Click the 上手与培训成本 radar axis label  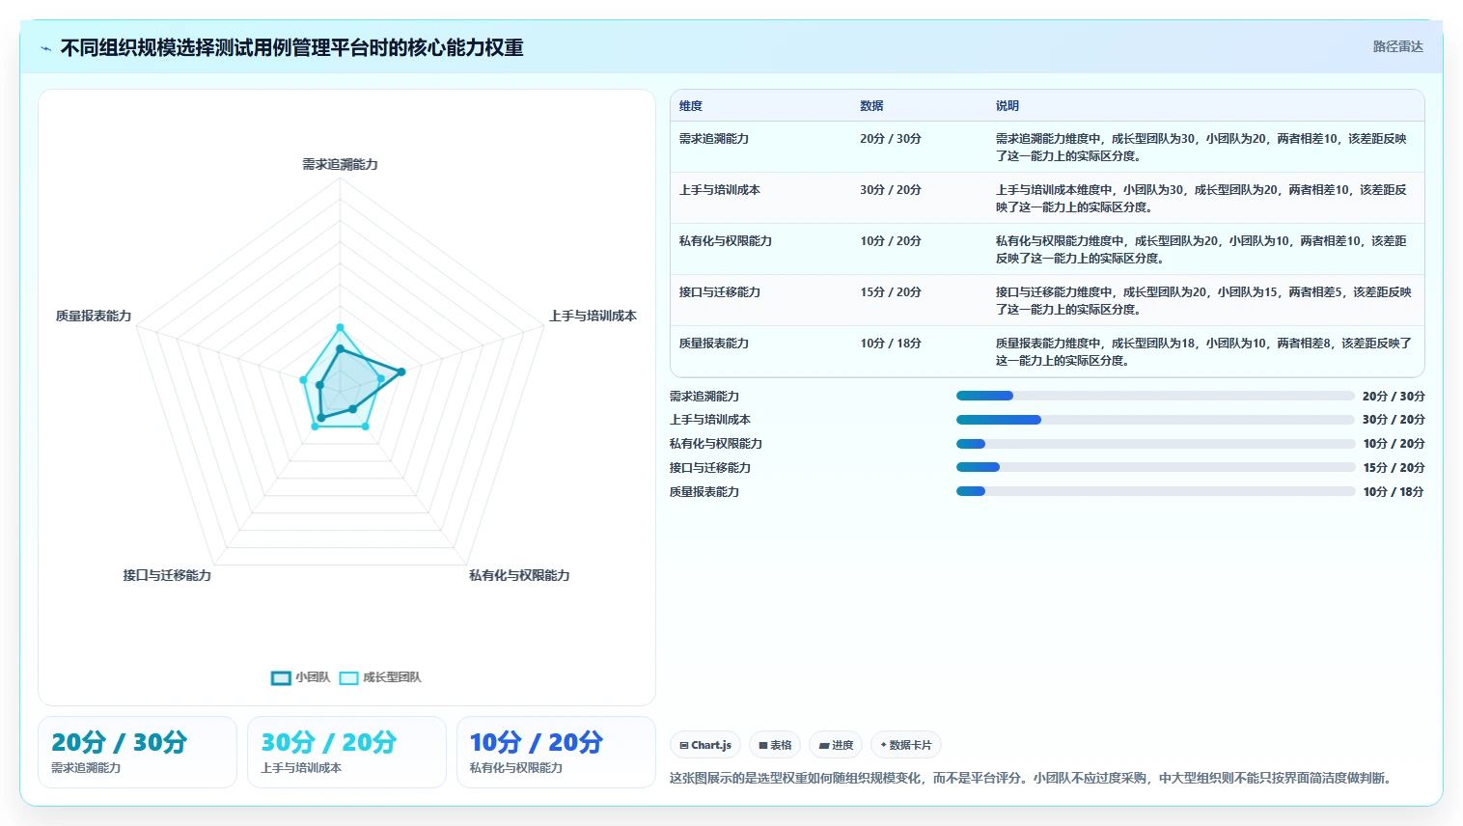593,316
